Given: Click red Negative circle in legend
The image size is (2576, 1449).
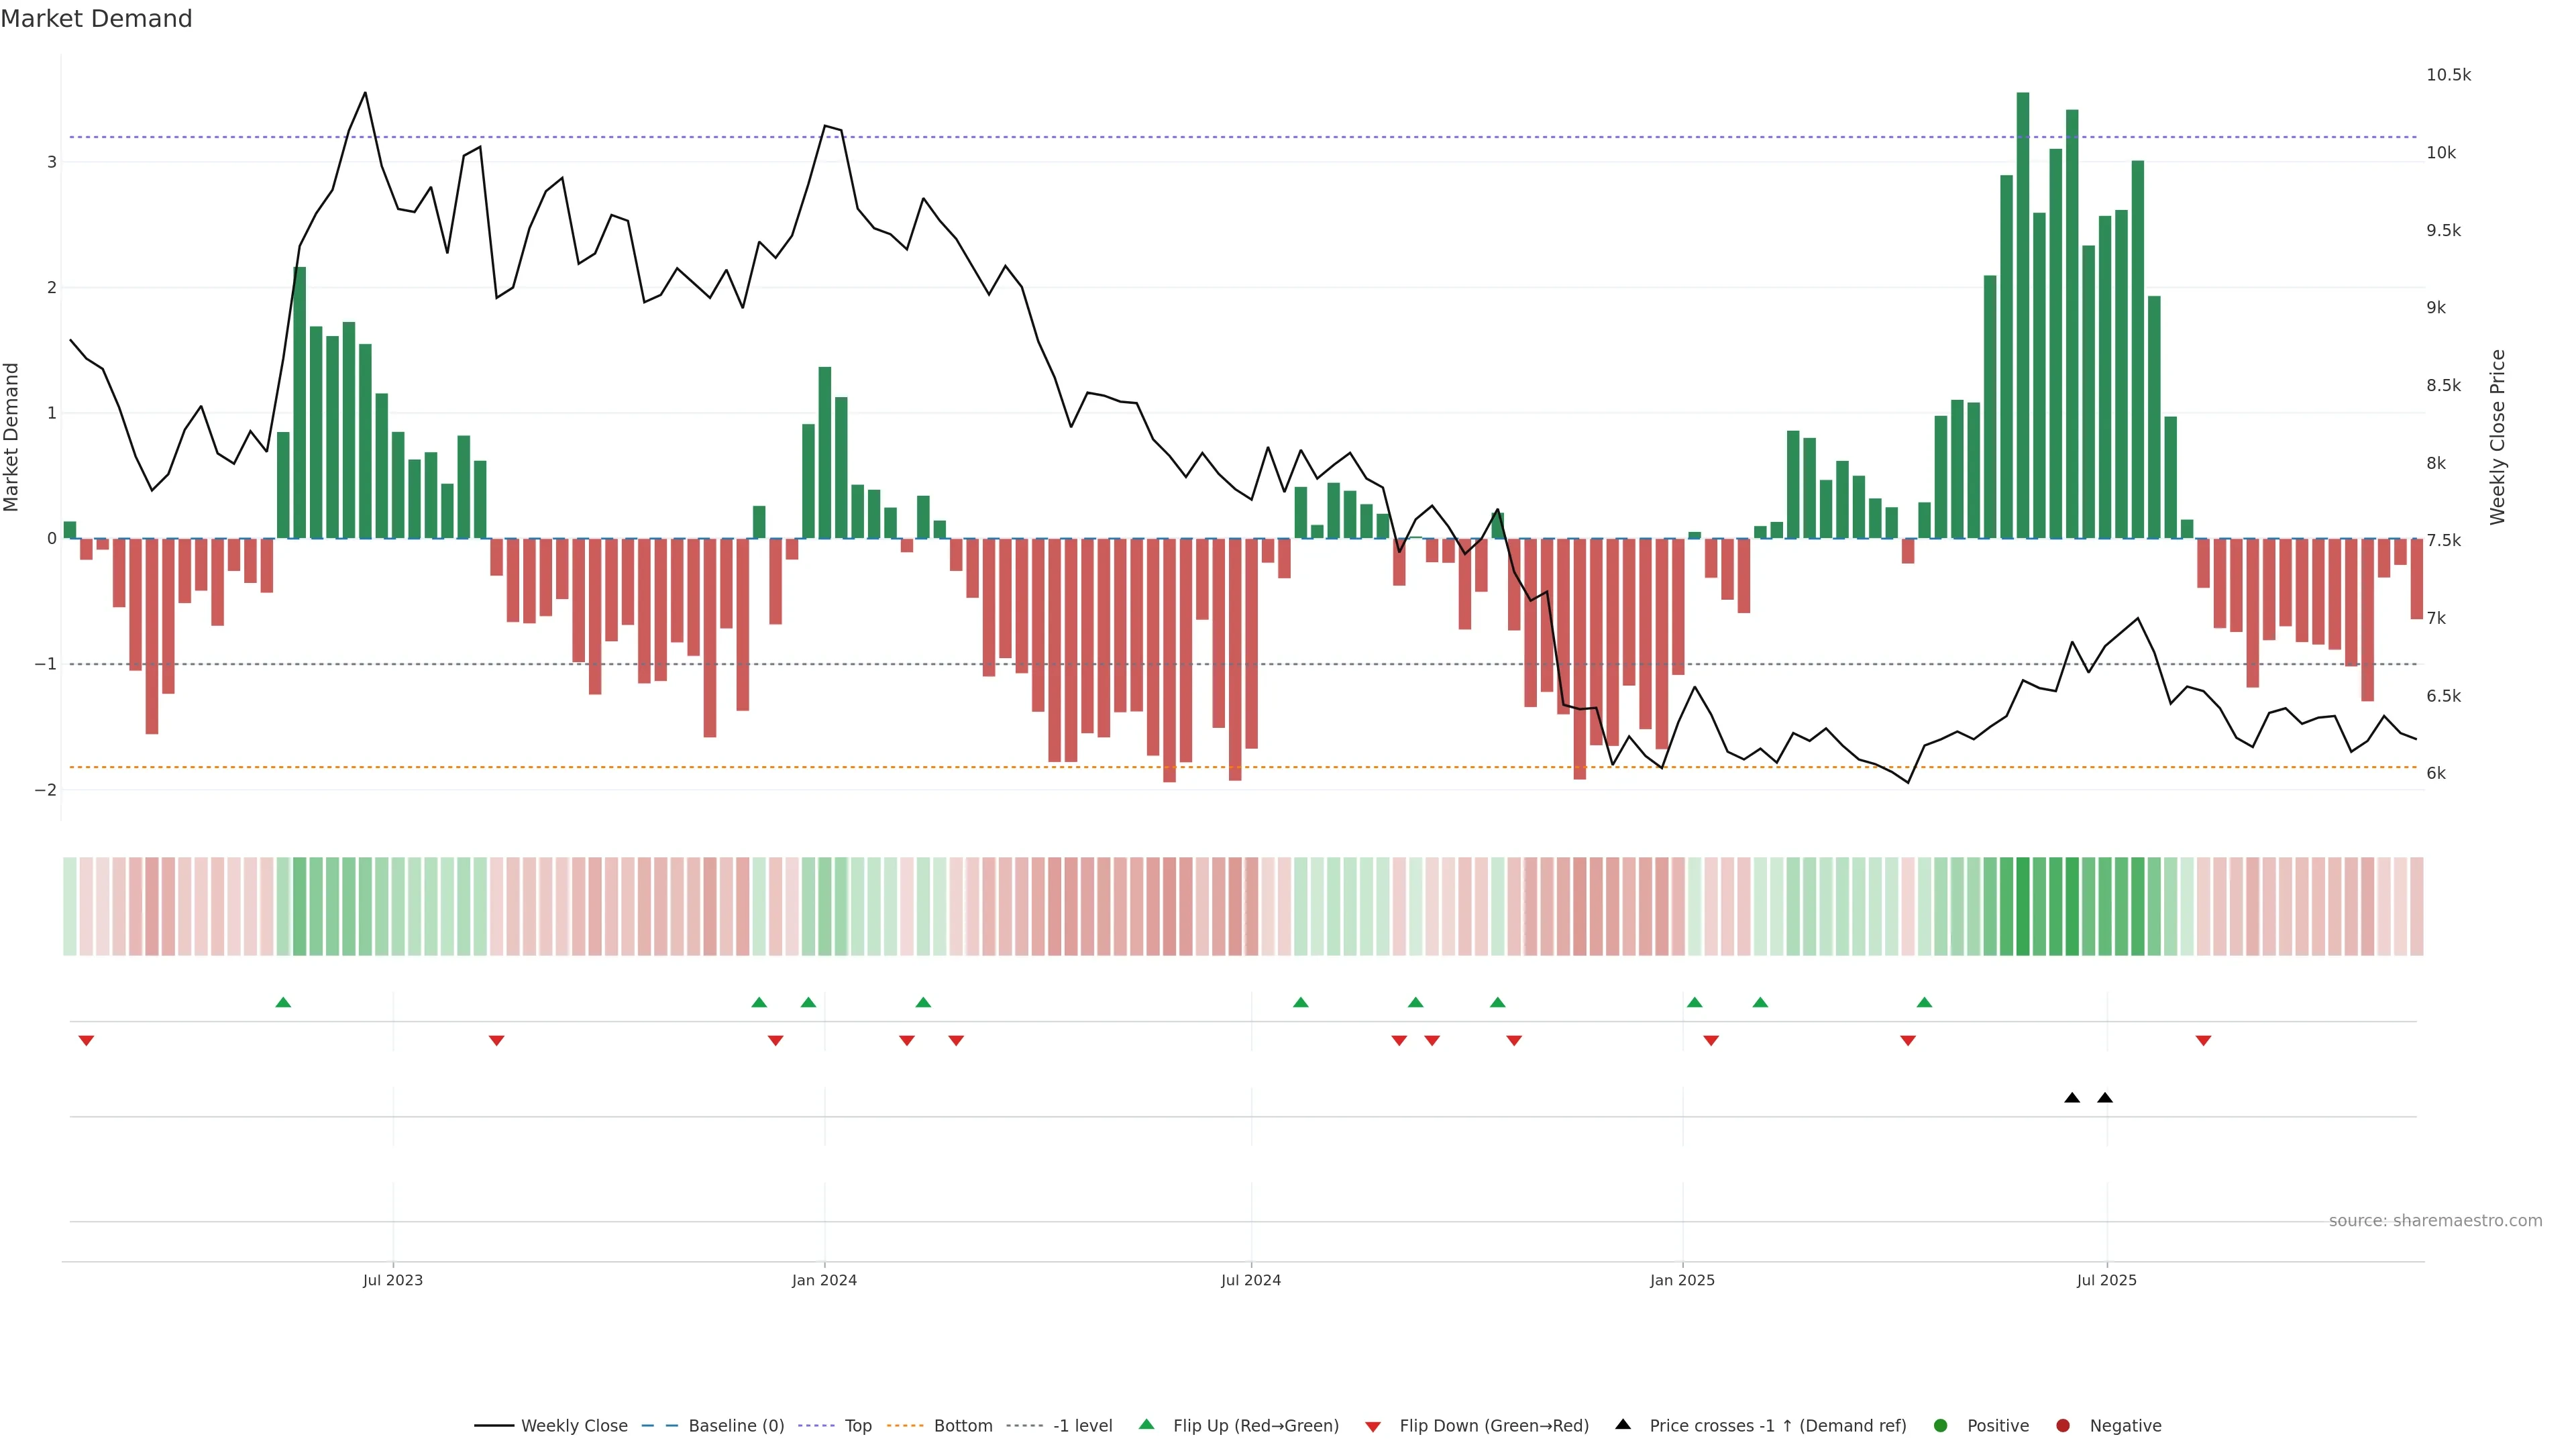Looking at the screenshot, I should [x=2063, y=1426].
